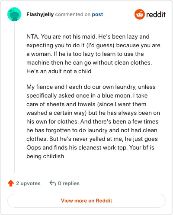Click the Flashyjelly teal avatar icon

[14, 14]
